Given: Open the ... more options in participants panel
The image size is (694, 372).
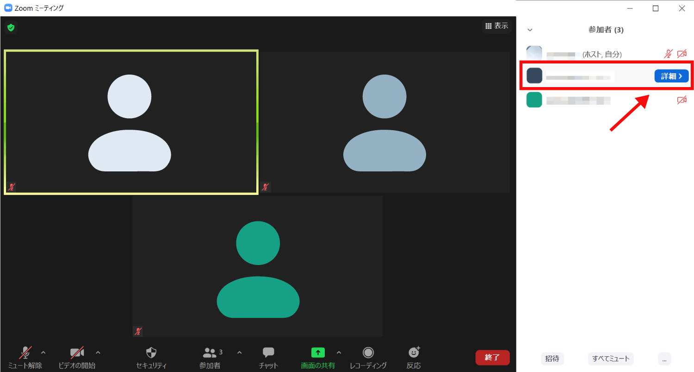Looking at the screenshot, I should (664, 359).
